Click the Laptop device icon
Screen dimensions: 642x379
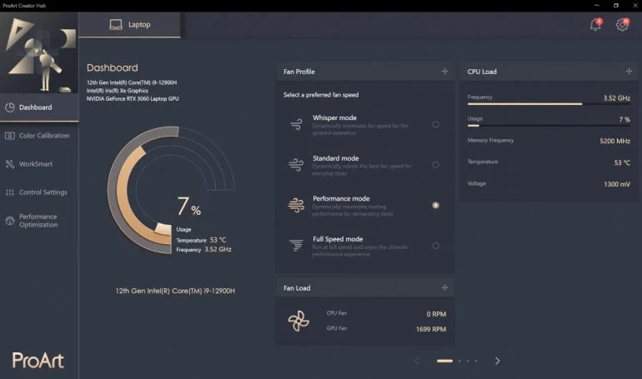(x=116, y=24)
